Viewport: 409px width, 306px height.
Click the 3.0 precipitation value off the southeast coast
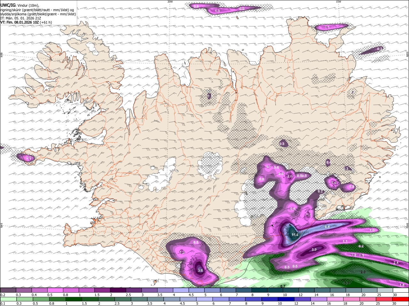click(x=314, y=250)
